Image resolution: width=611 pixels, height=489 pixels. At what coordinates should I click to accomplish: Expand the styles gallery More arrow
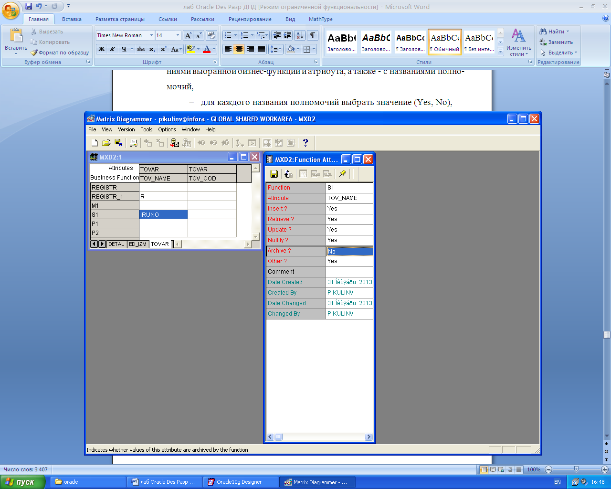click(500, 51)
